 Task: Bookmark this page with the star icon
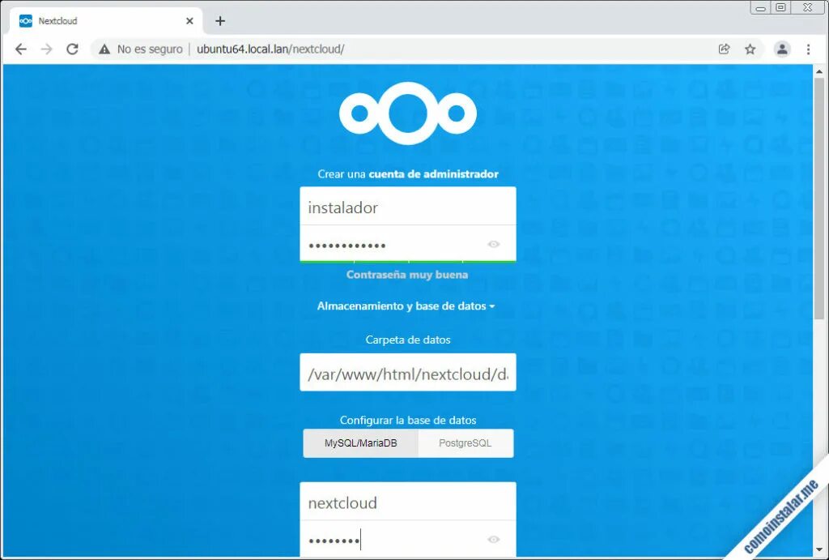click(x=750, y=49)
